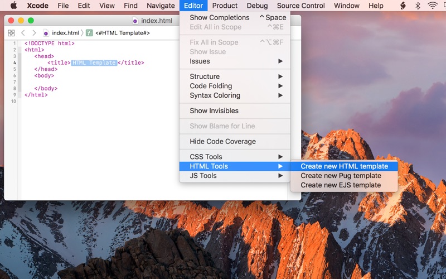Click line number 10 in the gutter
The height and width of the screenshot is (279, 446).
[13, 102]
